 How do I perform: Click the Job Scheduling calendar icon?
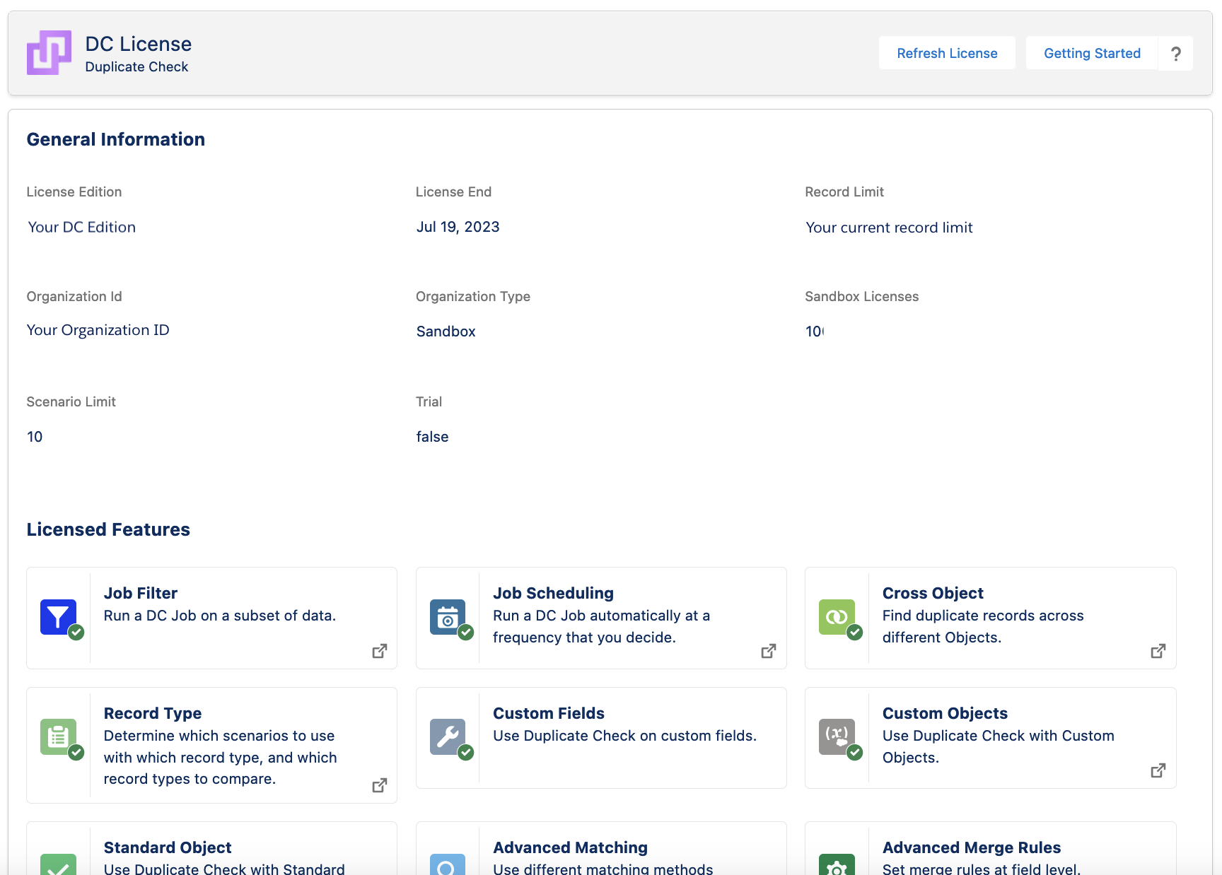click(448, 617)
